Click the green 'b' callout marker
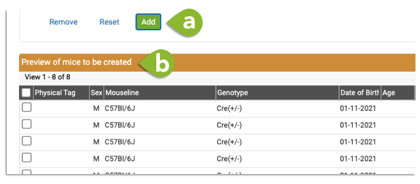The height and width of the screenshot is (184, 420). pyautogui.click(x=158, y=63)
